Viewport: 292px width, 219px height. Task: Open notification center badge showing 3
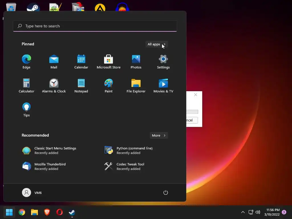(284, 212)
